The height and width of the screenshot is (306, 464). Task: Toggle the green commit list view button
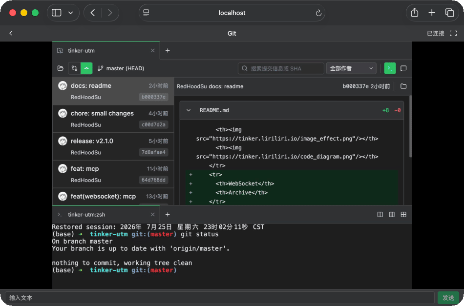[86, 68]
